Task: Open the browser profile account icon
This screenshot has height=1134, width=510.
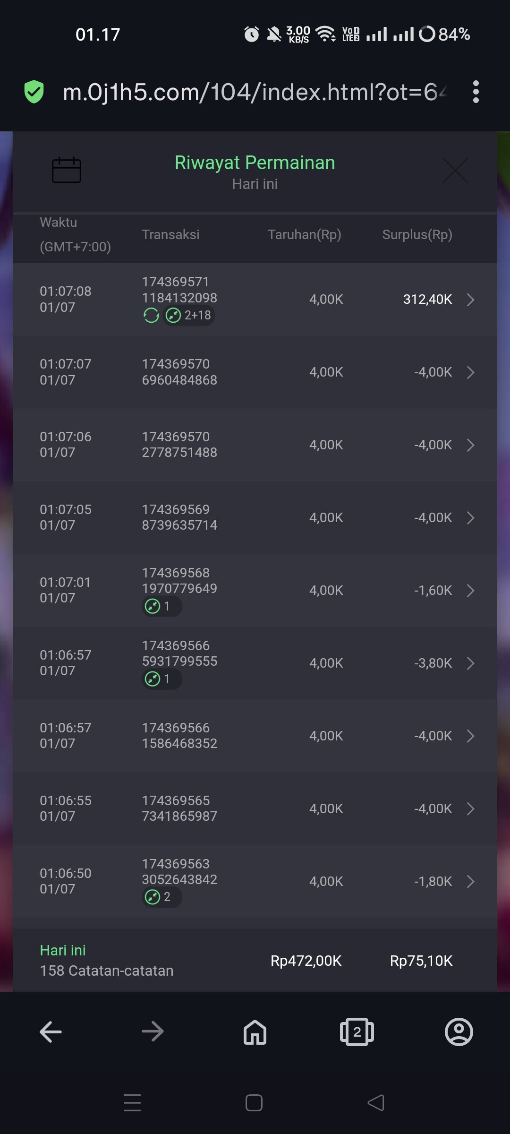Action: click(x=459, y=1031)
